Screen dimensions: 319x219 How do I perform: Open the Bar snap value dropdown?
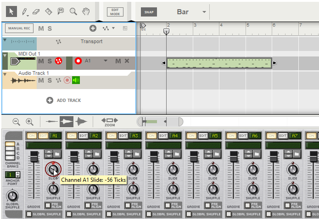click(204, 12)
